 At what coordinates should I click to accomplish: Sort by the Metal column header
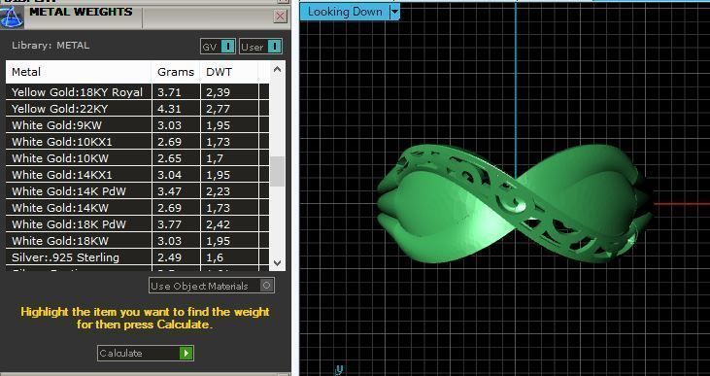pos(79,72)
